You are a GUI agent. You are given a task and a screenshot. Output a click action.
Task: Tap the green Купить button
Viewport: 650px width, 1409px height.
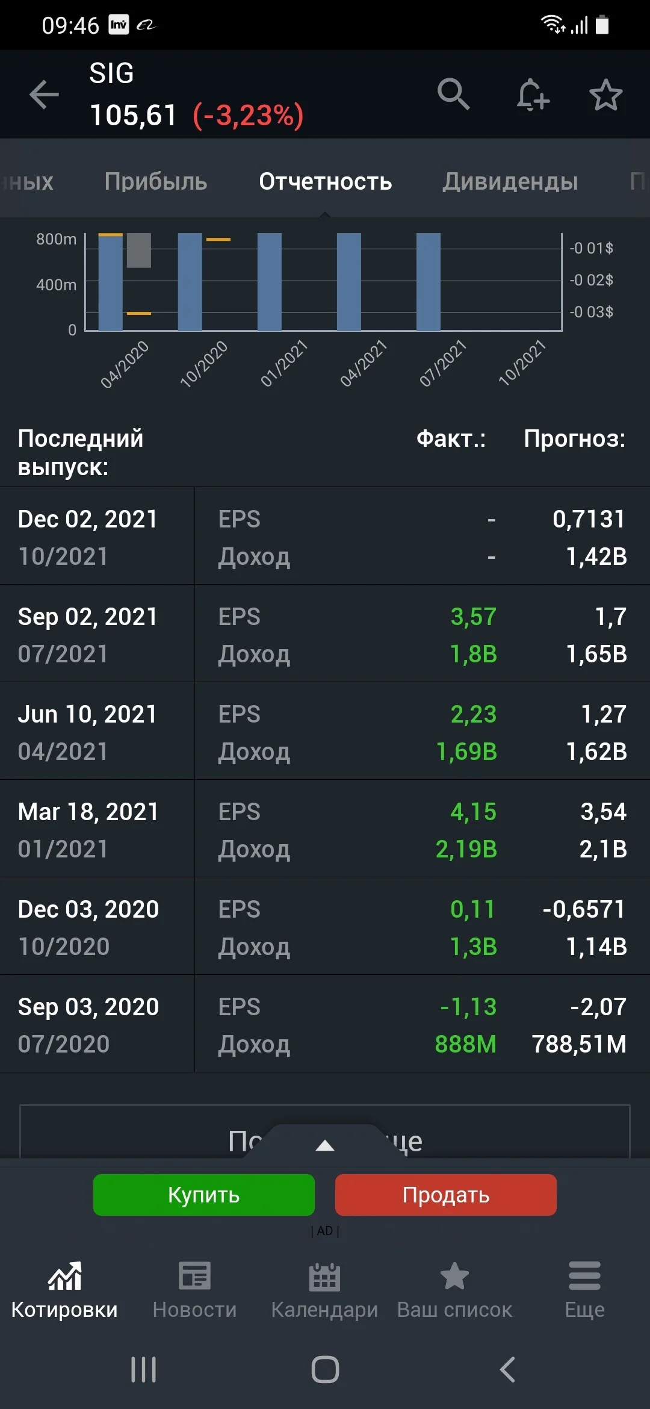[204, 1195]
